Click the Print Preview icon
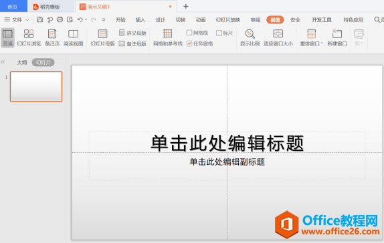Screen dimensions: 384x243 (70, 19)
